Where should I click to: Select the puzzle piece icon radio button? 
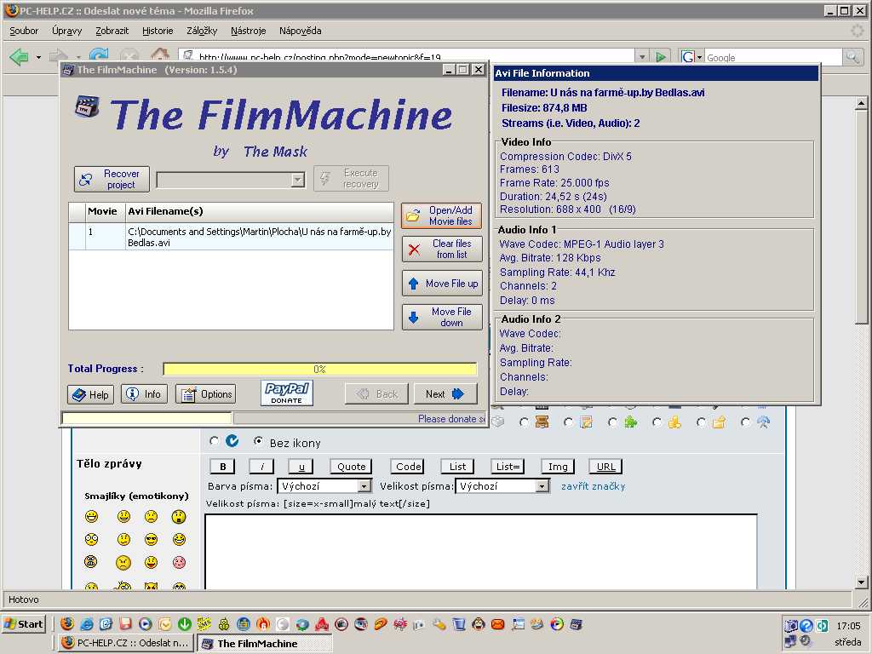pos(612,422)
